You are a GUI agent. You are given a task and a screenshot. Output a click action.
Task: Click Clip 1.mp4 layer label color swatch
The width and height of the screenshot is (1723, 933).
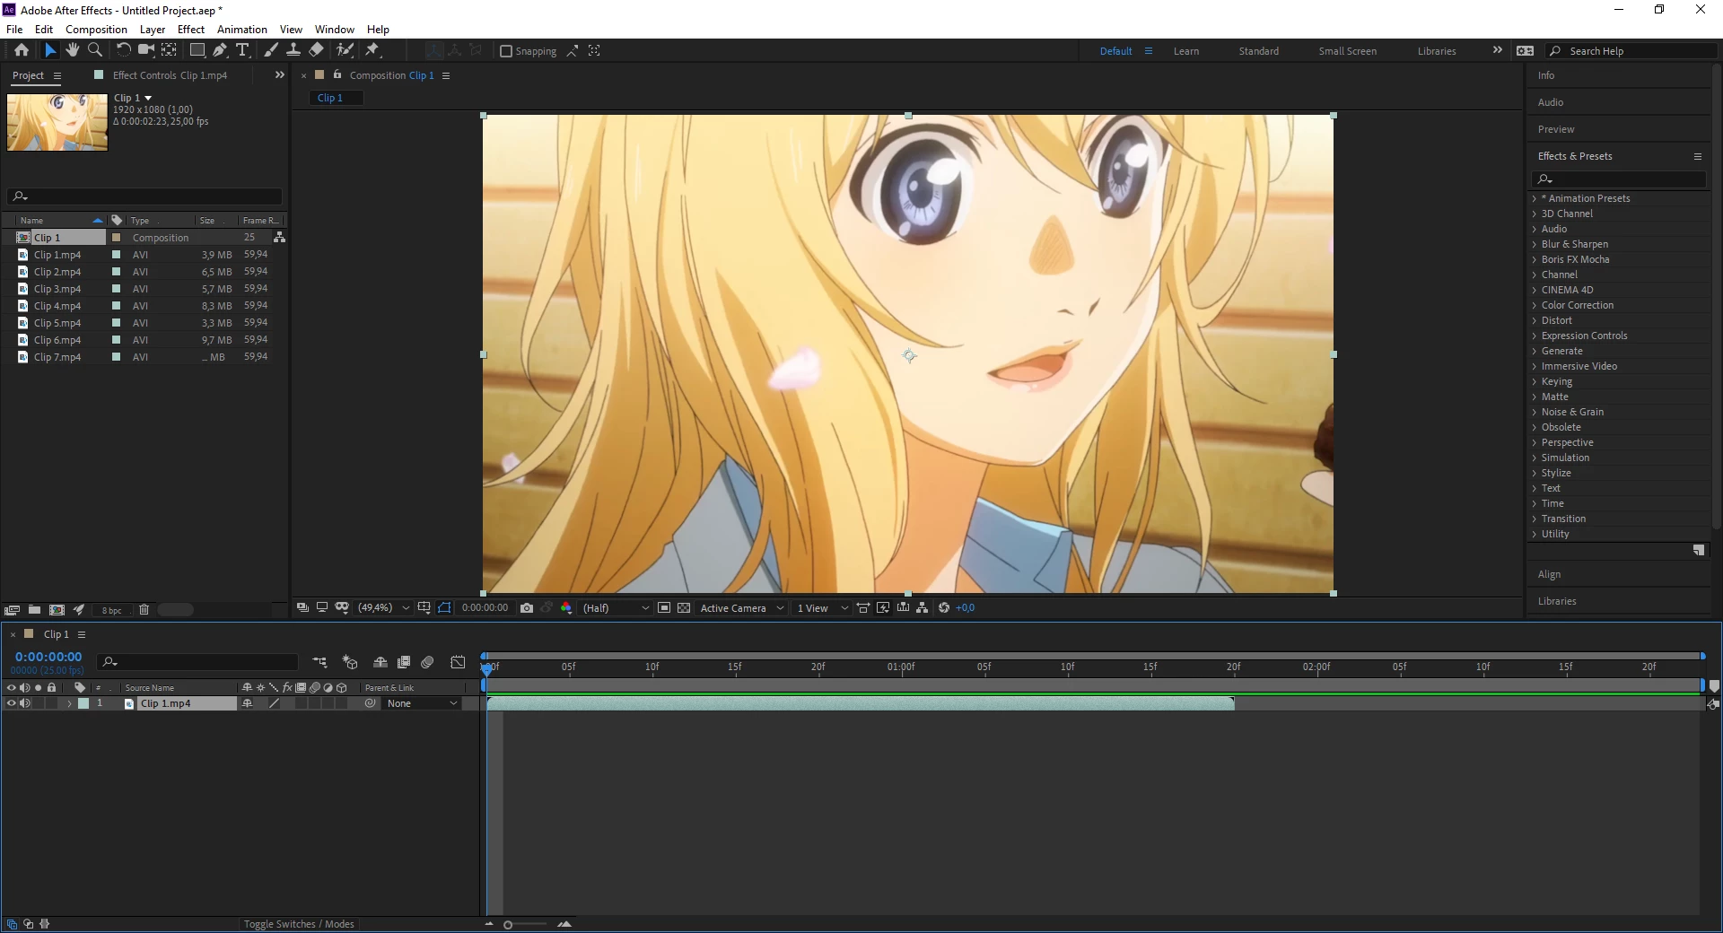point(83,703)
